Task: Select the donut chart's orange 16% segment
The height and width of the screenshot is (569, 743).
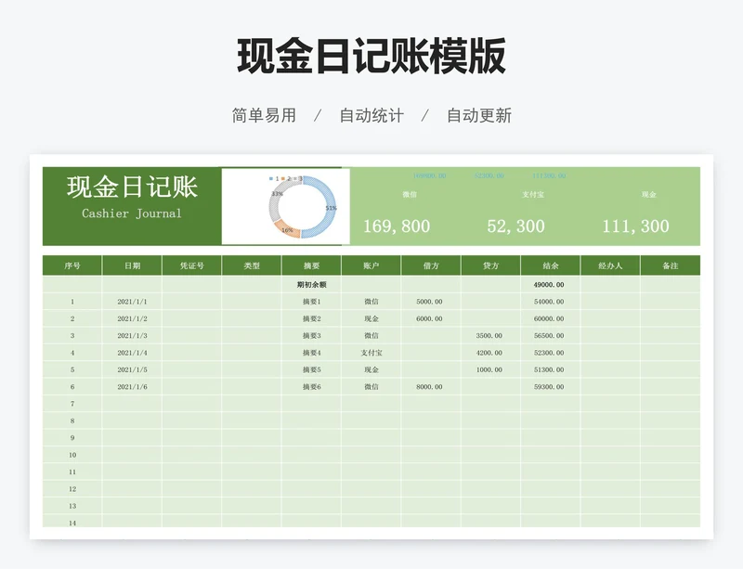Action: [x=287, y=229]
